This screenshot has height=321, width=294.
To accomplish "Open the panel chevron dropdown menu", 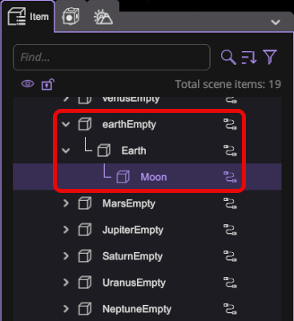I will pyautogui.click(x=276, y=22).
